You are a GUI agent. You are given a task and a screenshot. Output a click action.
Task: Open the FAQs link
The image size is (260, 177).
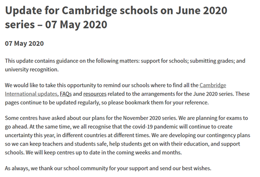point(66,94)
